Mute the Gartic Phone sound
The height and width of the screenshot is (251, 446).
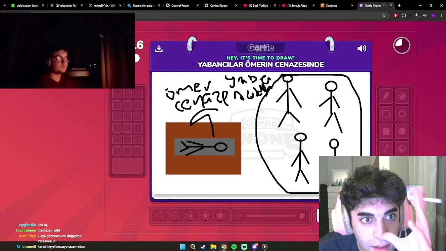[x=362, y=48]
